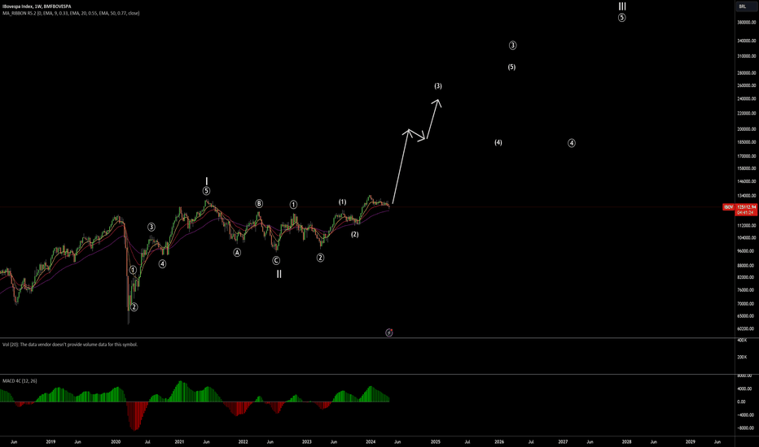This screenshot has width=759, height=447.
Task: Click the 88000.00 price axis label
Action: tap(747, 265)
